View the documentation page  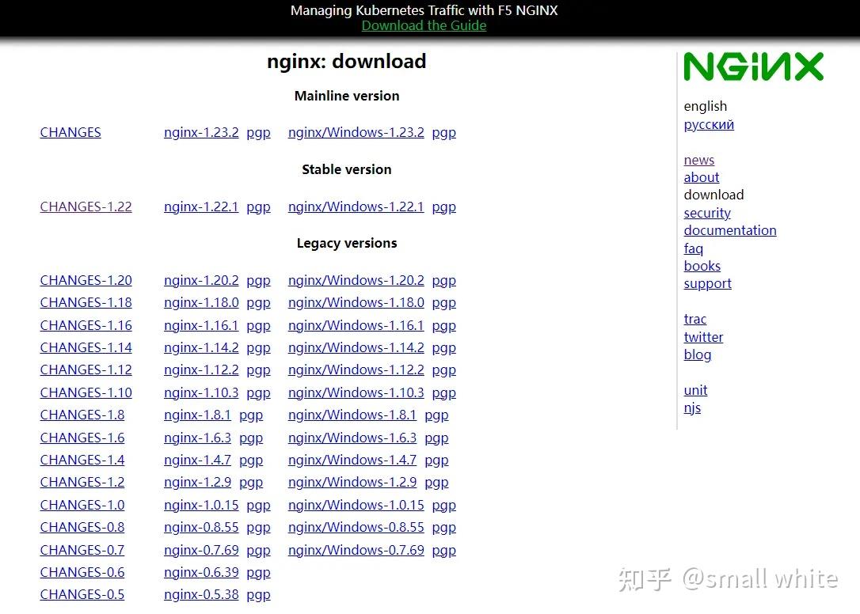729,230
